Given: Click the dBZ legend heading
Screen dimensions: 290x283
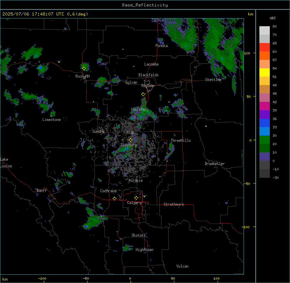Looking at the screenshot, I should click(x=273, y=18).
